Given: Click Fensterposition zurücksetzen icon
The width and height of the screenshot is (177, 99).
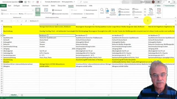Looking at the screenshot, I should (x=145, y=15).
